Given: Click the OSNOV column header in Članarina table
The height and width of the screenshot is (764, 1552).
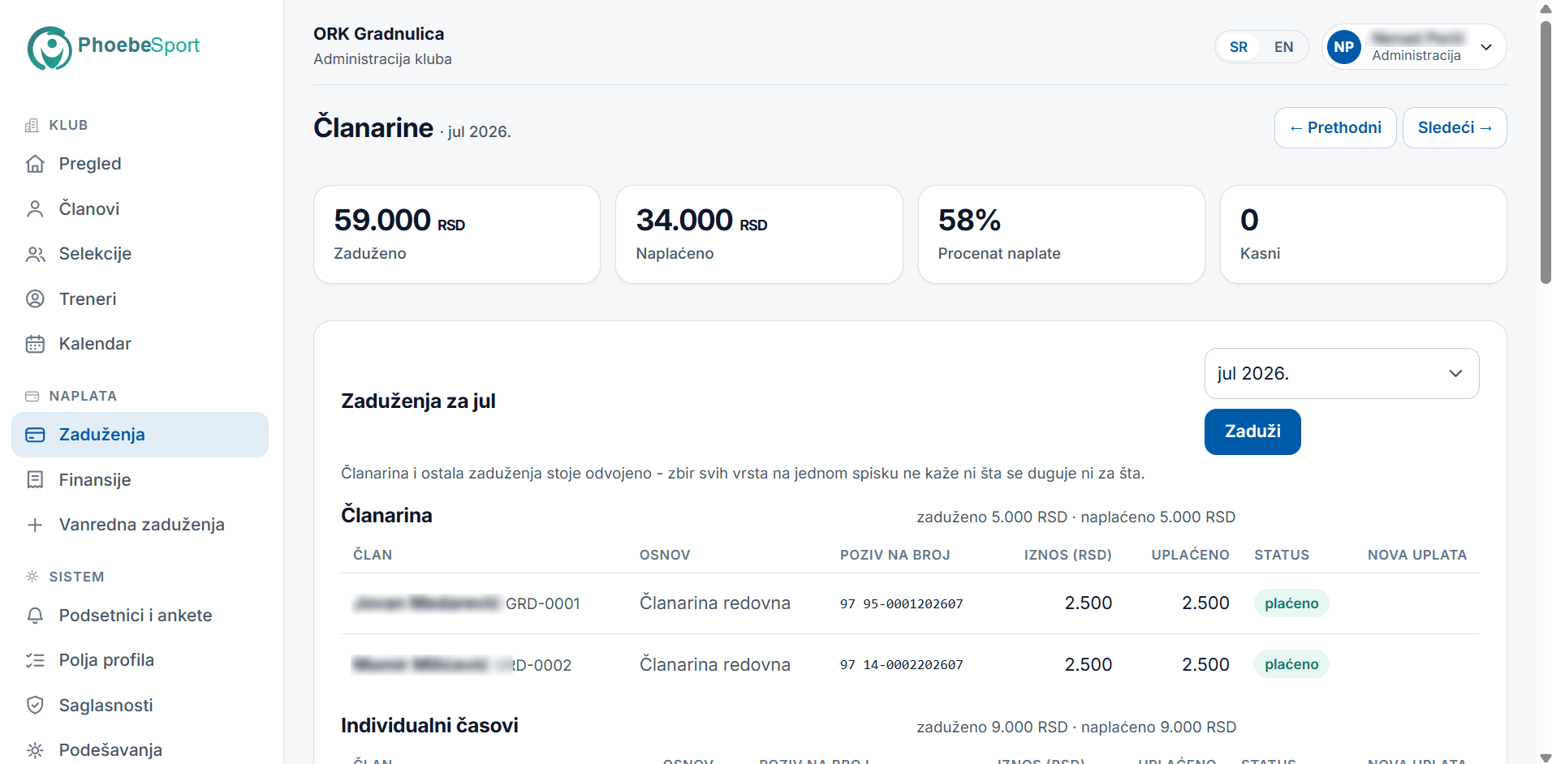Looking at the screenshot, I should pos(665,556).
